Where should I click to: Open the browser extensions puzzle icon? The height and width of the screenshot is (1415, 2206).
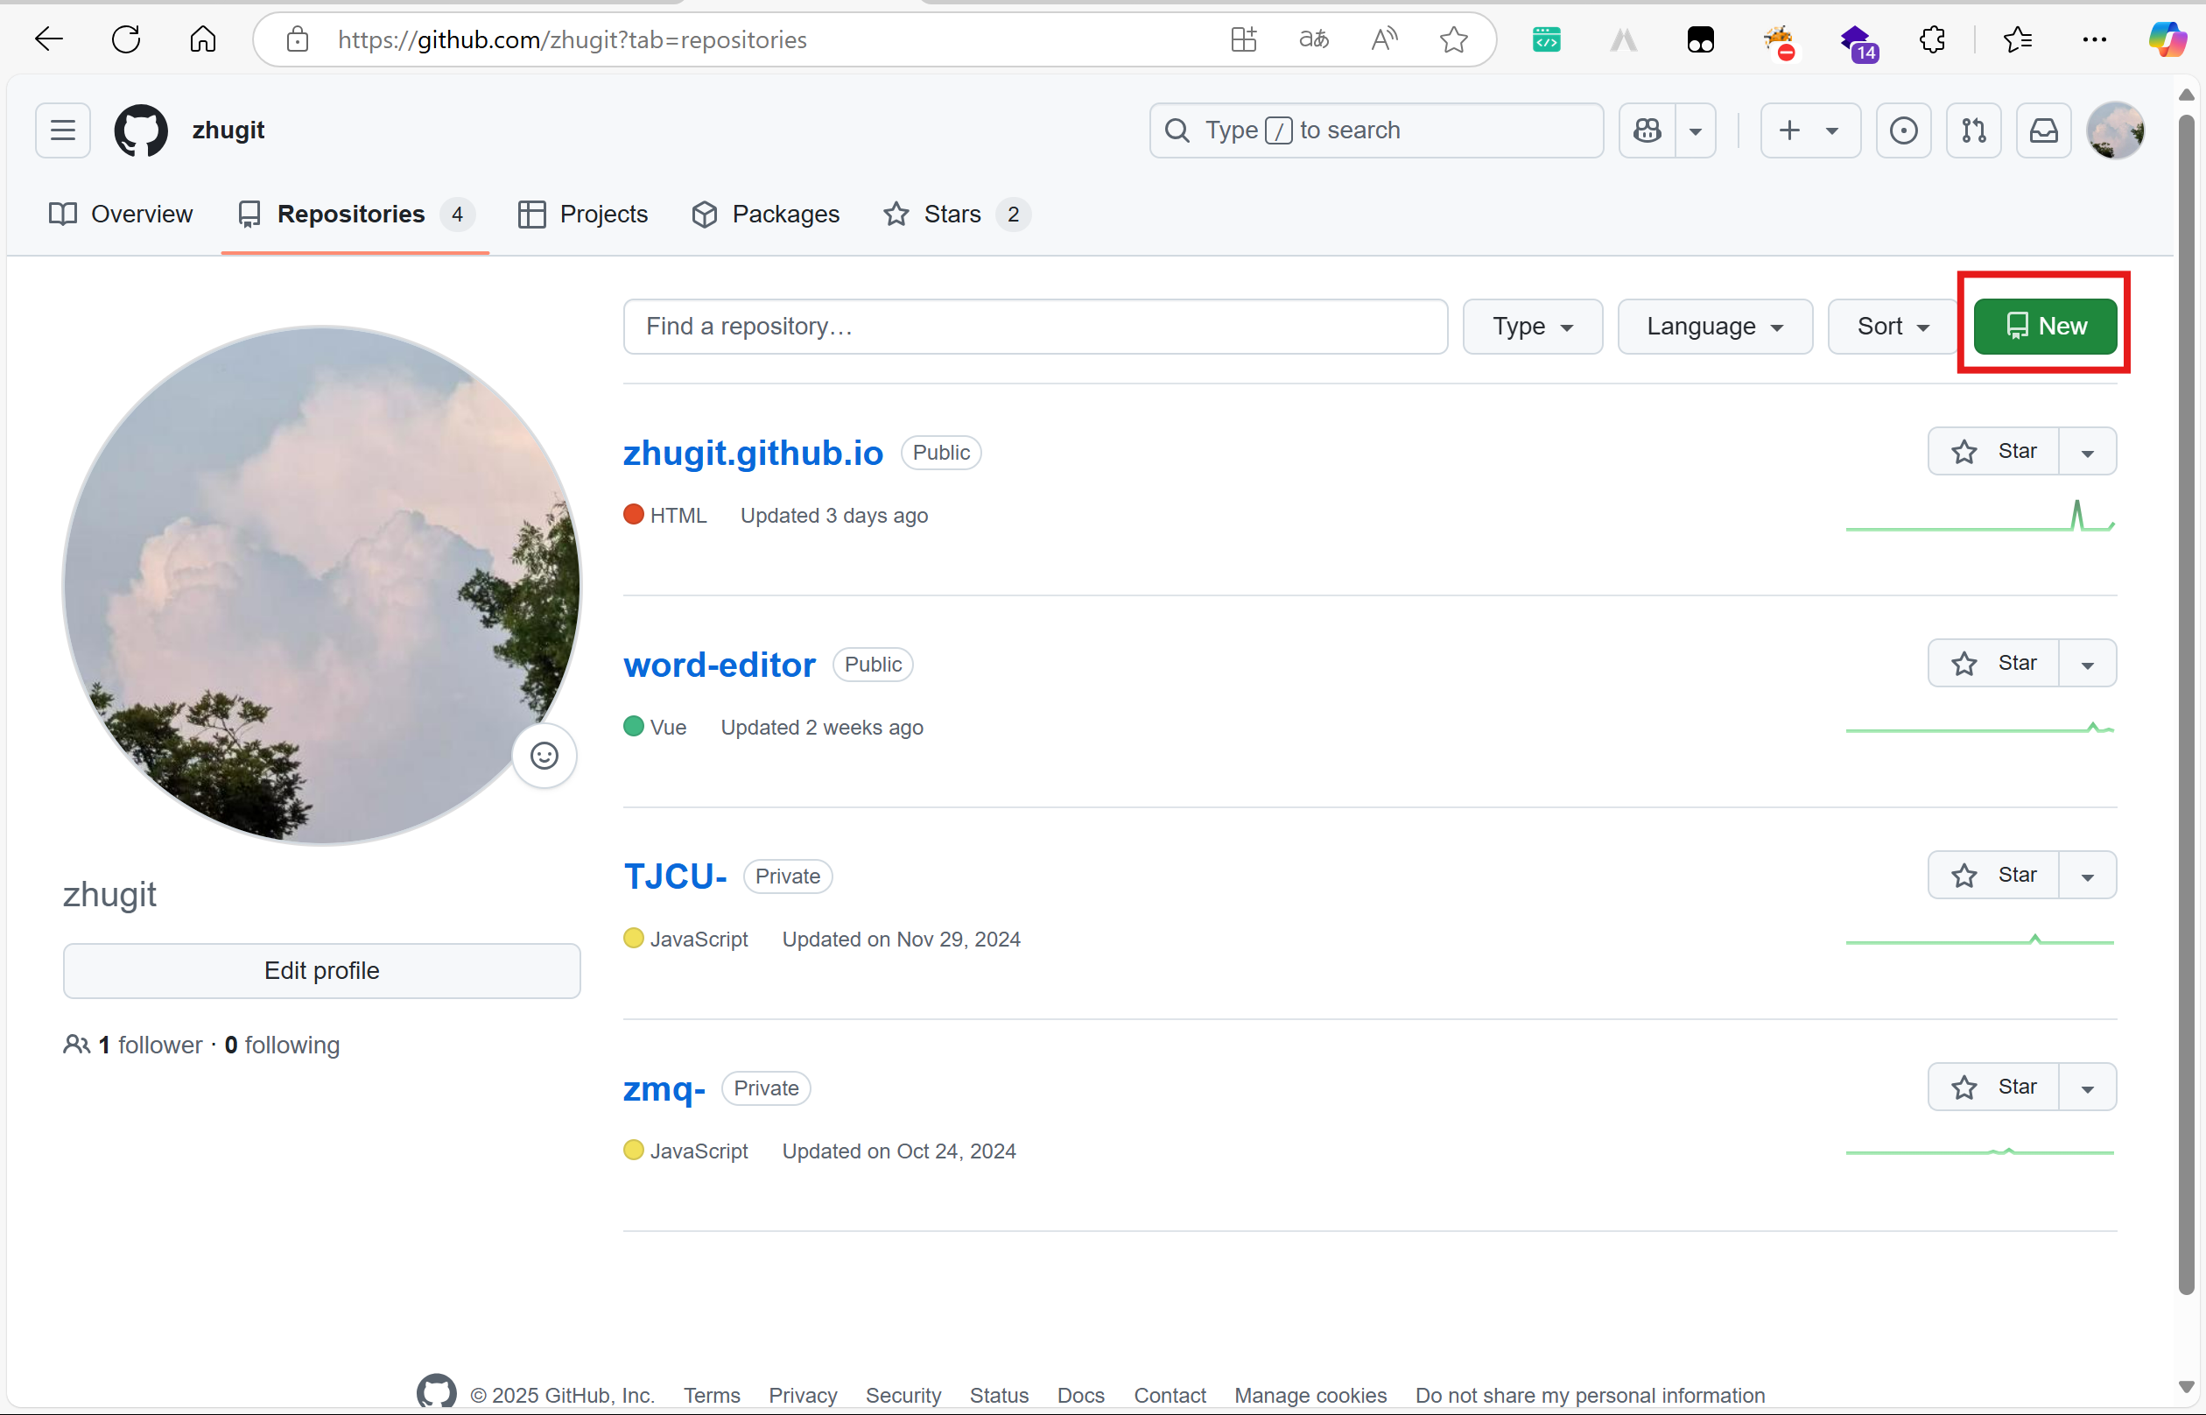1932,39
